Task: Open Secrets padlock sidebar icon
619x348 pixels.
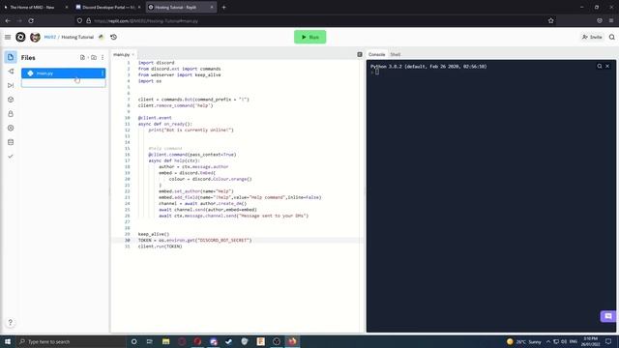Action: pyautogui.click(x=11, y=114)
